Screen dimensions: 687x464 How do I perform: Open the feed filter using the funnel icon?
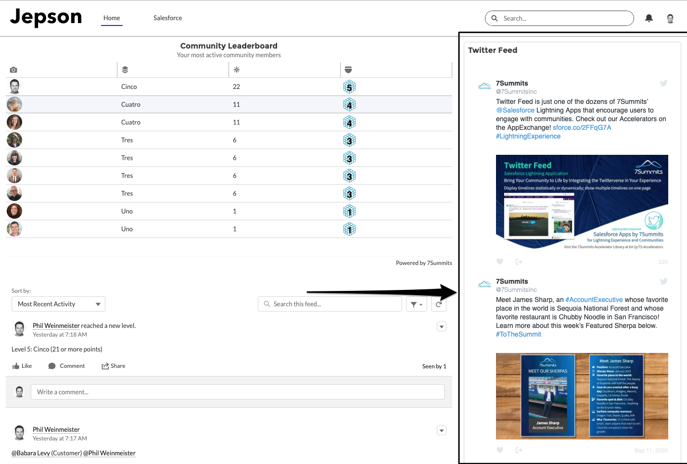[x=414, y=303]
